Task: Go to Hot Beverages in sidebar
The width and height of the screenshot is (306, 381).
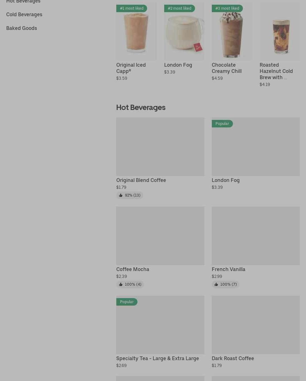Action: 23,2
